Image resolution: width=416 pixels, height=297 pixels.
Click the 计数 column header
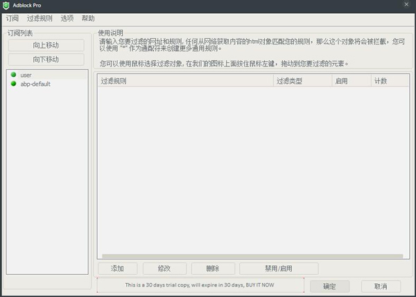pyautogui.click(x=390, y=81)
